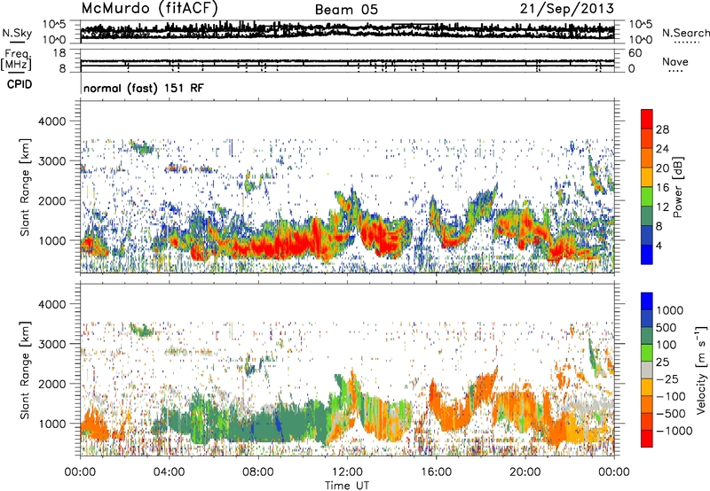
Task: Click the 'Velocity [m s⁻¹]' colorbar label
Action: [x=701, y=370]
